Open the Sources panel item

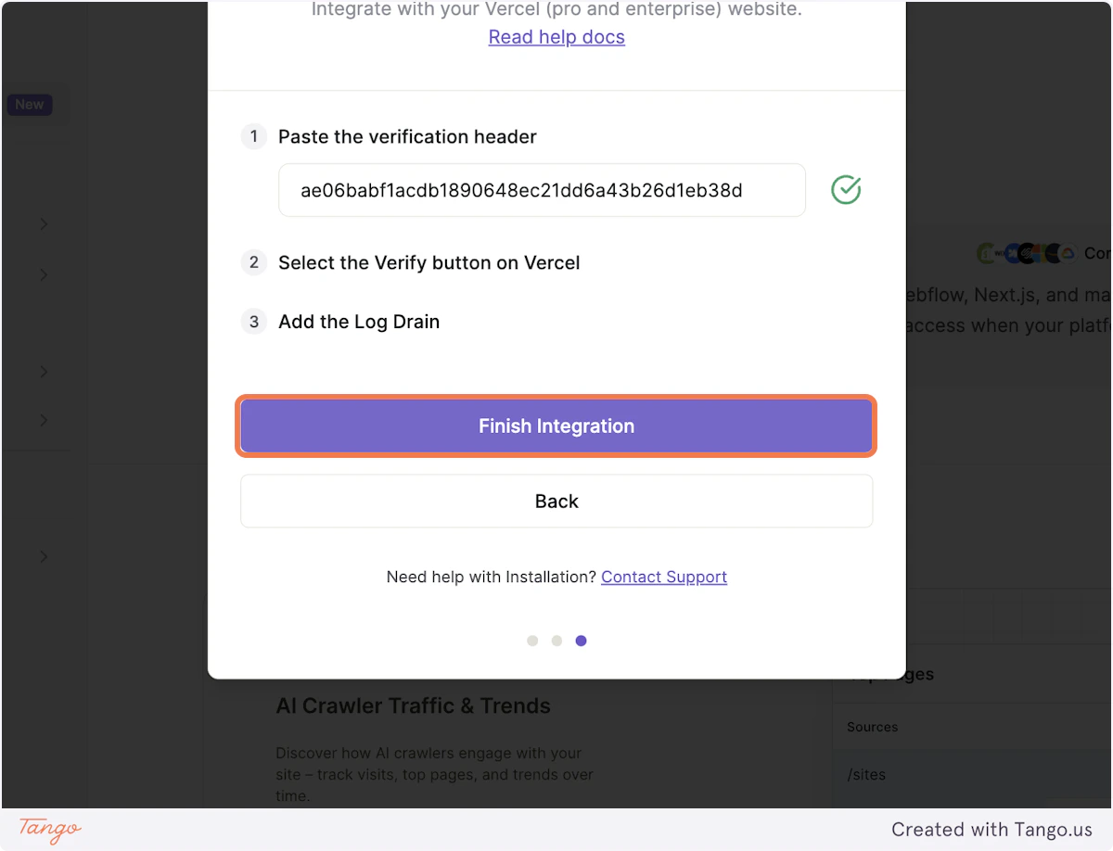pyautogui.click(x=872, y=727)
